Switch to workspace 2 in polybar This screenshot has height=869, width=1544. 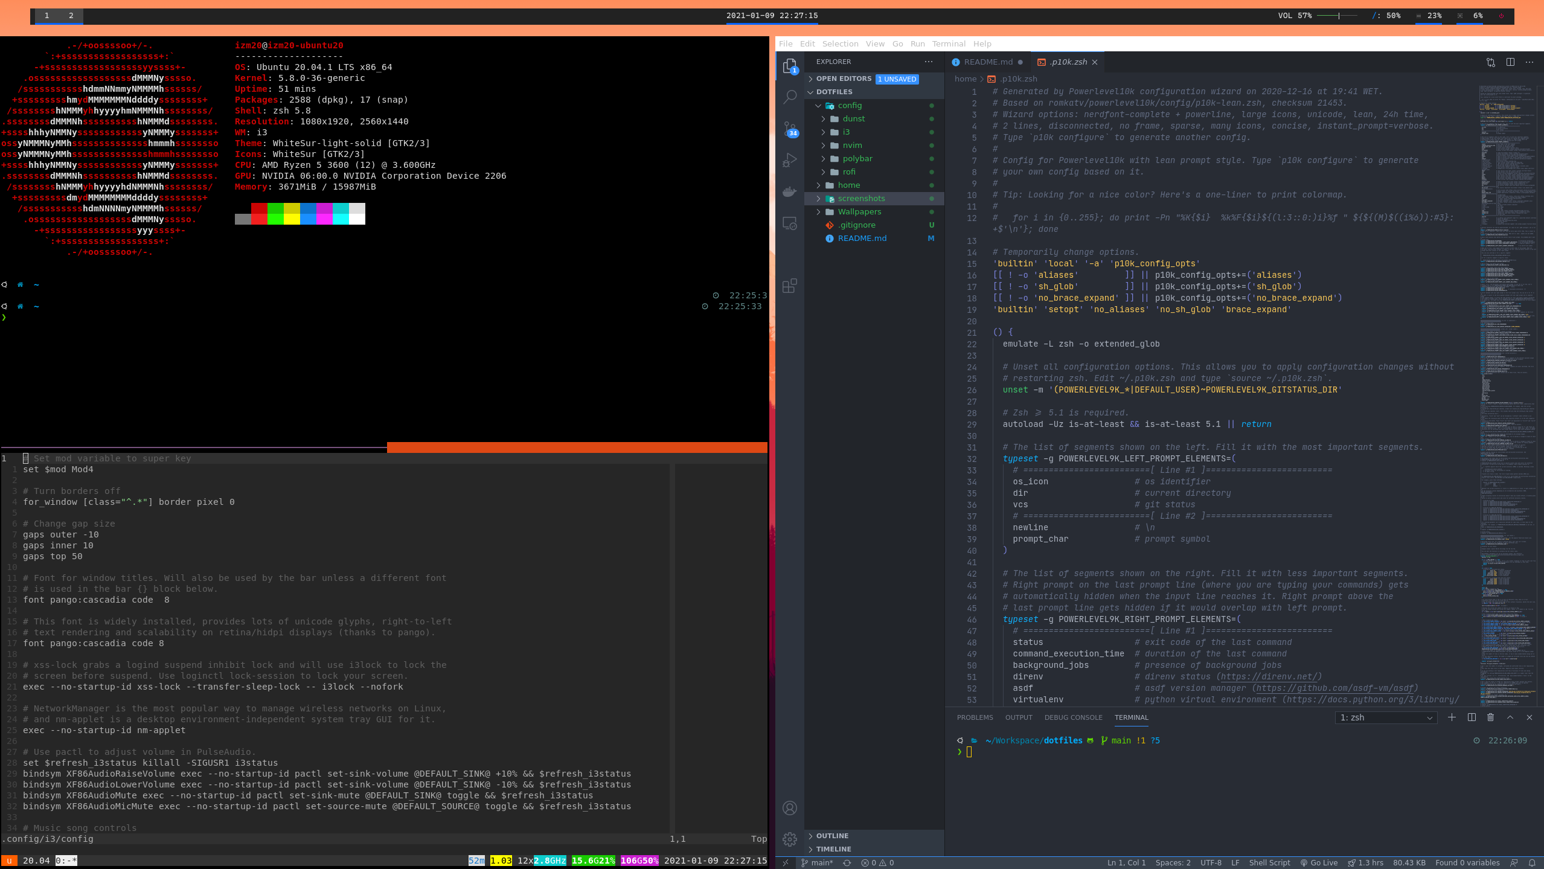[71, 16]
